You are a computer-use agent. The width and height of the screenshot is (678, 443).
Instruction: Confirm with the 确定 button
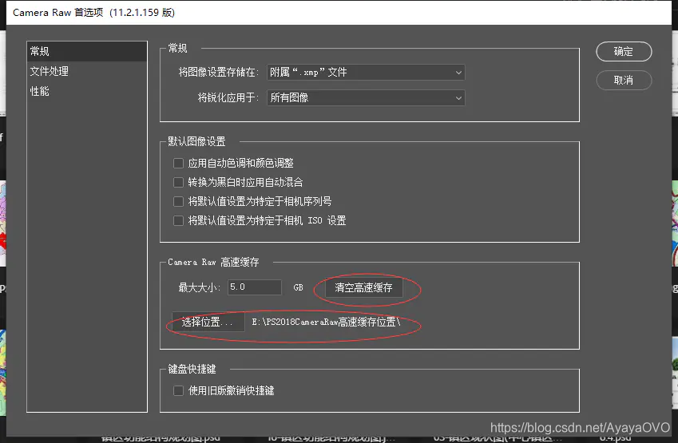[624, 51]
